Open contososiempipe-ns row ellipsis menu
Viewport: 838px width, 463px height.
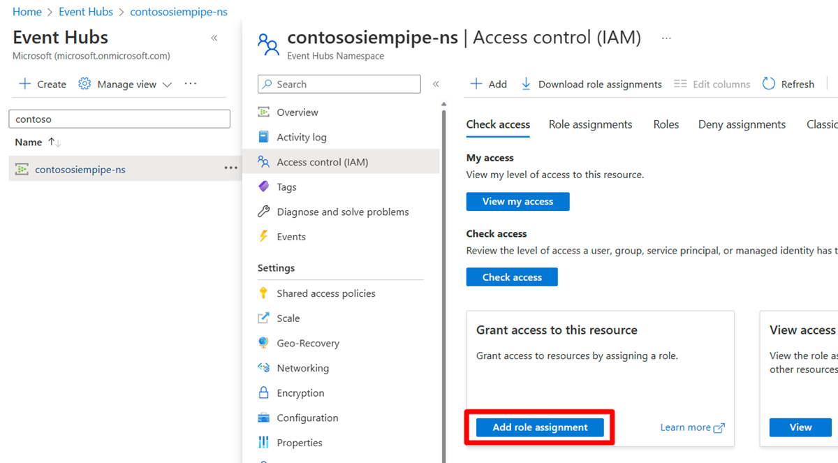click(x=231, y=168)
